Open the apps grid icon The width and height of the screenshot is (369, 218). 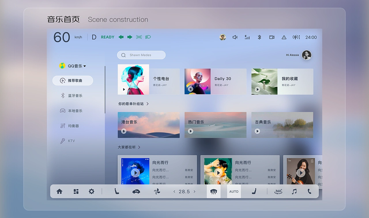click(76, 192)
